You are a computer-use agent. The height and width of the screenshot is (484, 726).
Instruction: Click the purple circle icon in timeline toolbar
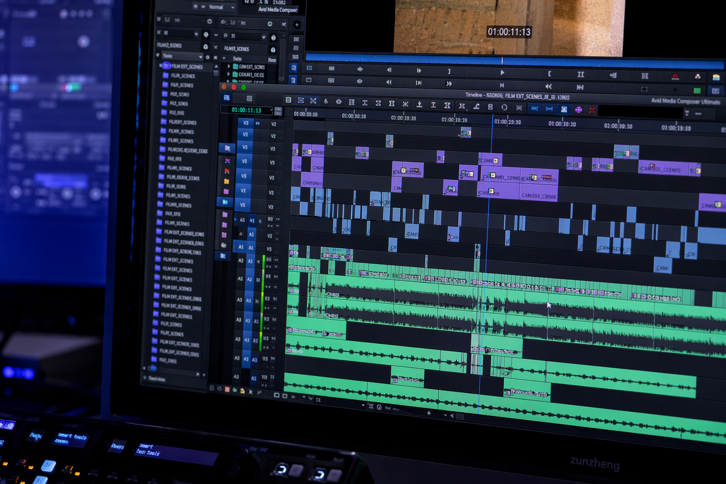click(x=579, y=109)
